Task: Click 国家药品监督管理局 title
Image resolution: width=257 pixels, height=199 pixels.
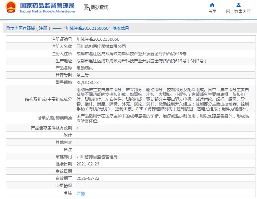Action: (47, 5)
